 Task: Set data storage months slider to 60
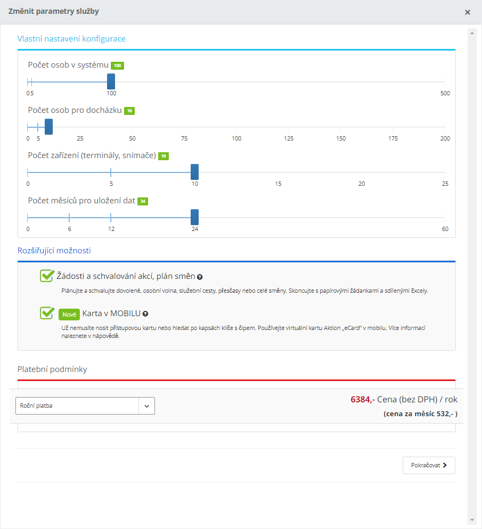pyautogui.click(x=445, y=218)
